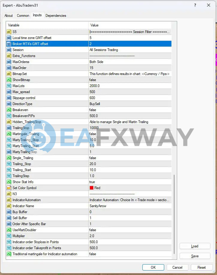This screenshot has height=275, width=217.
Task: Click the string icon beside Extra_Functions
Action: [9, 56]
